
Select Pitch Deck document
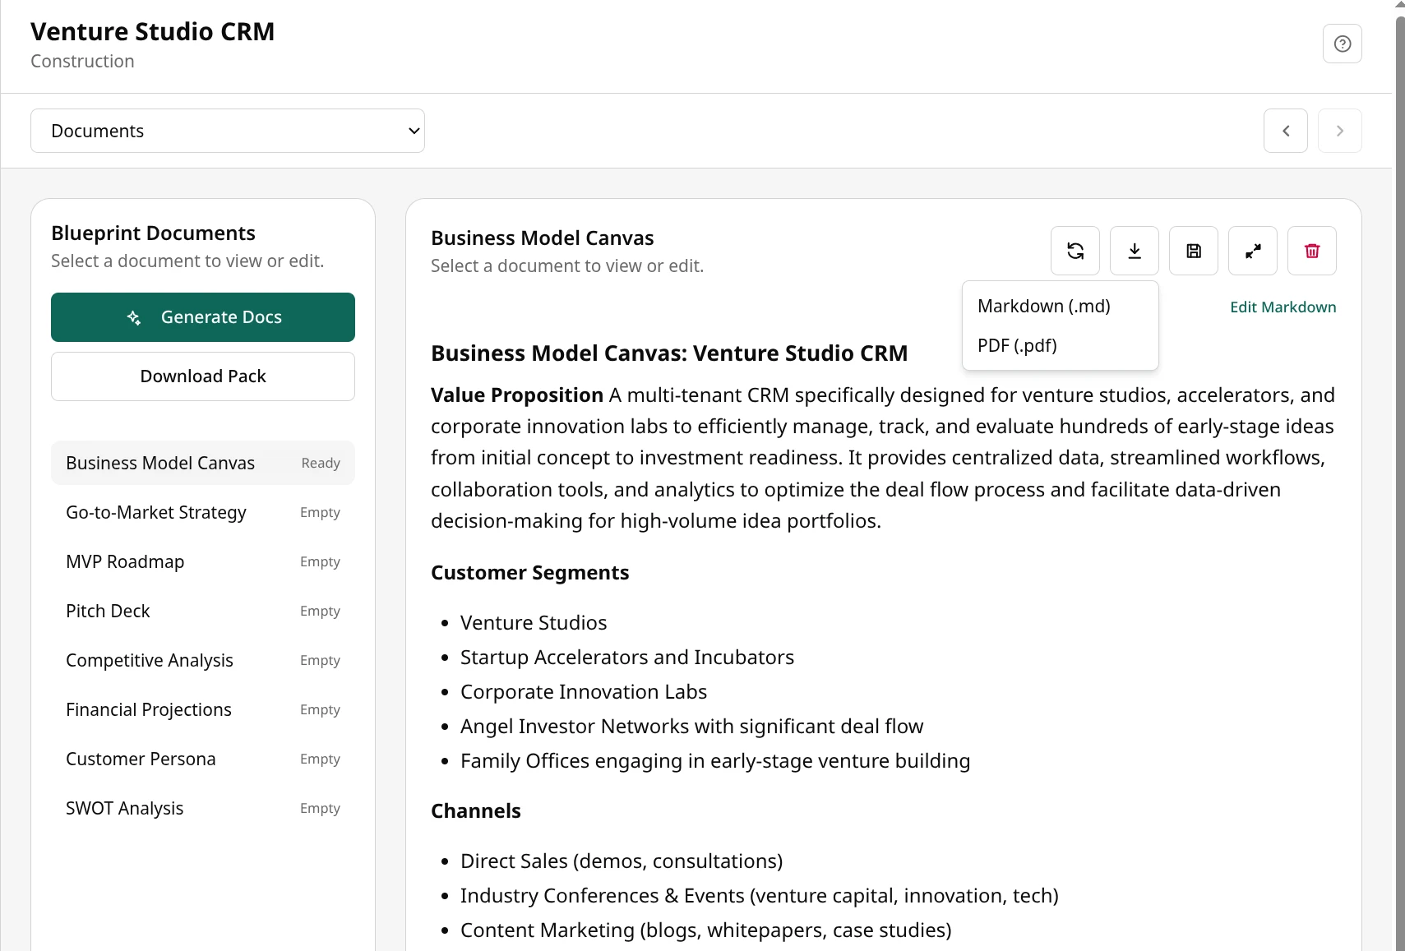(203, 611)
